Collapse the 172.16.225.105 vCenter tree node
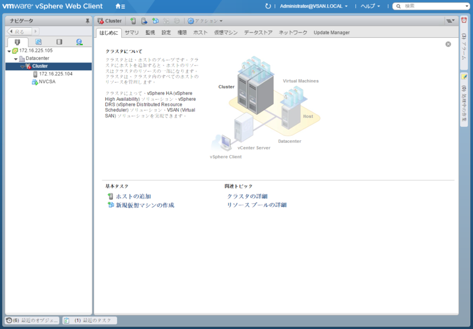This screenshot has height=329, width=473. (9, 51)
